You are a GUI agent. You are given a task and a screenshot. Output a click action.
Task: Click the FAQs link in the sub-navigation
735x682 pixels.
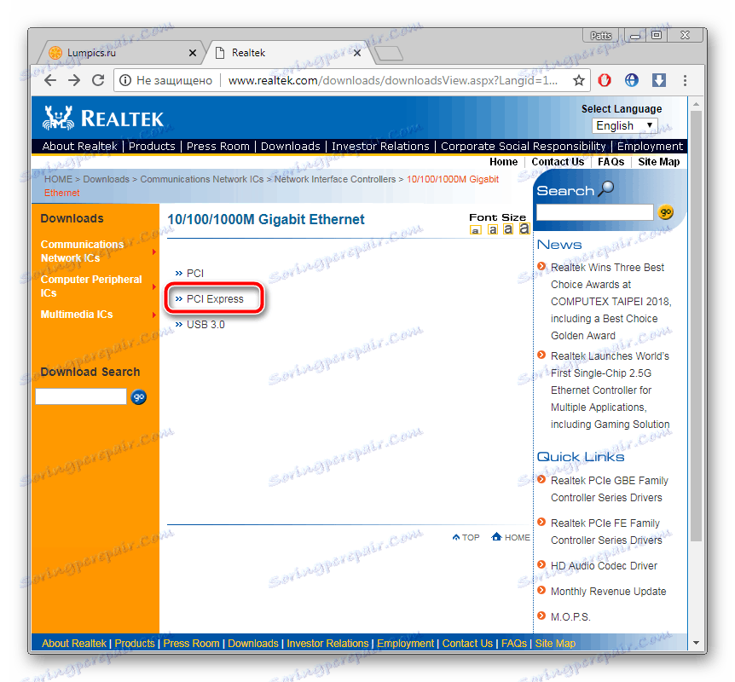click(x=611, y=162)
